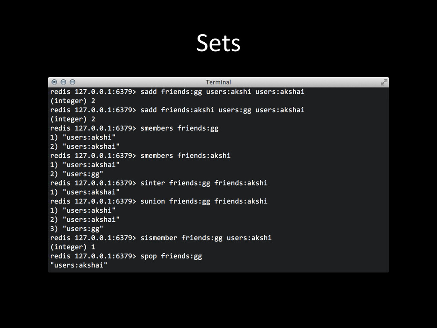Click the final "users:akshai" spop output

[79, 265]
